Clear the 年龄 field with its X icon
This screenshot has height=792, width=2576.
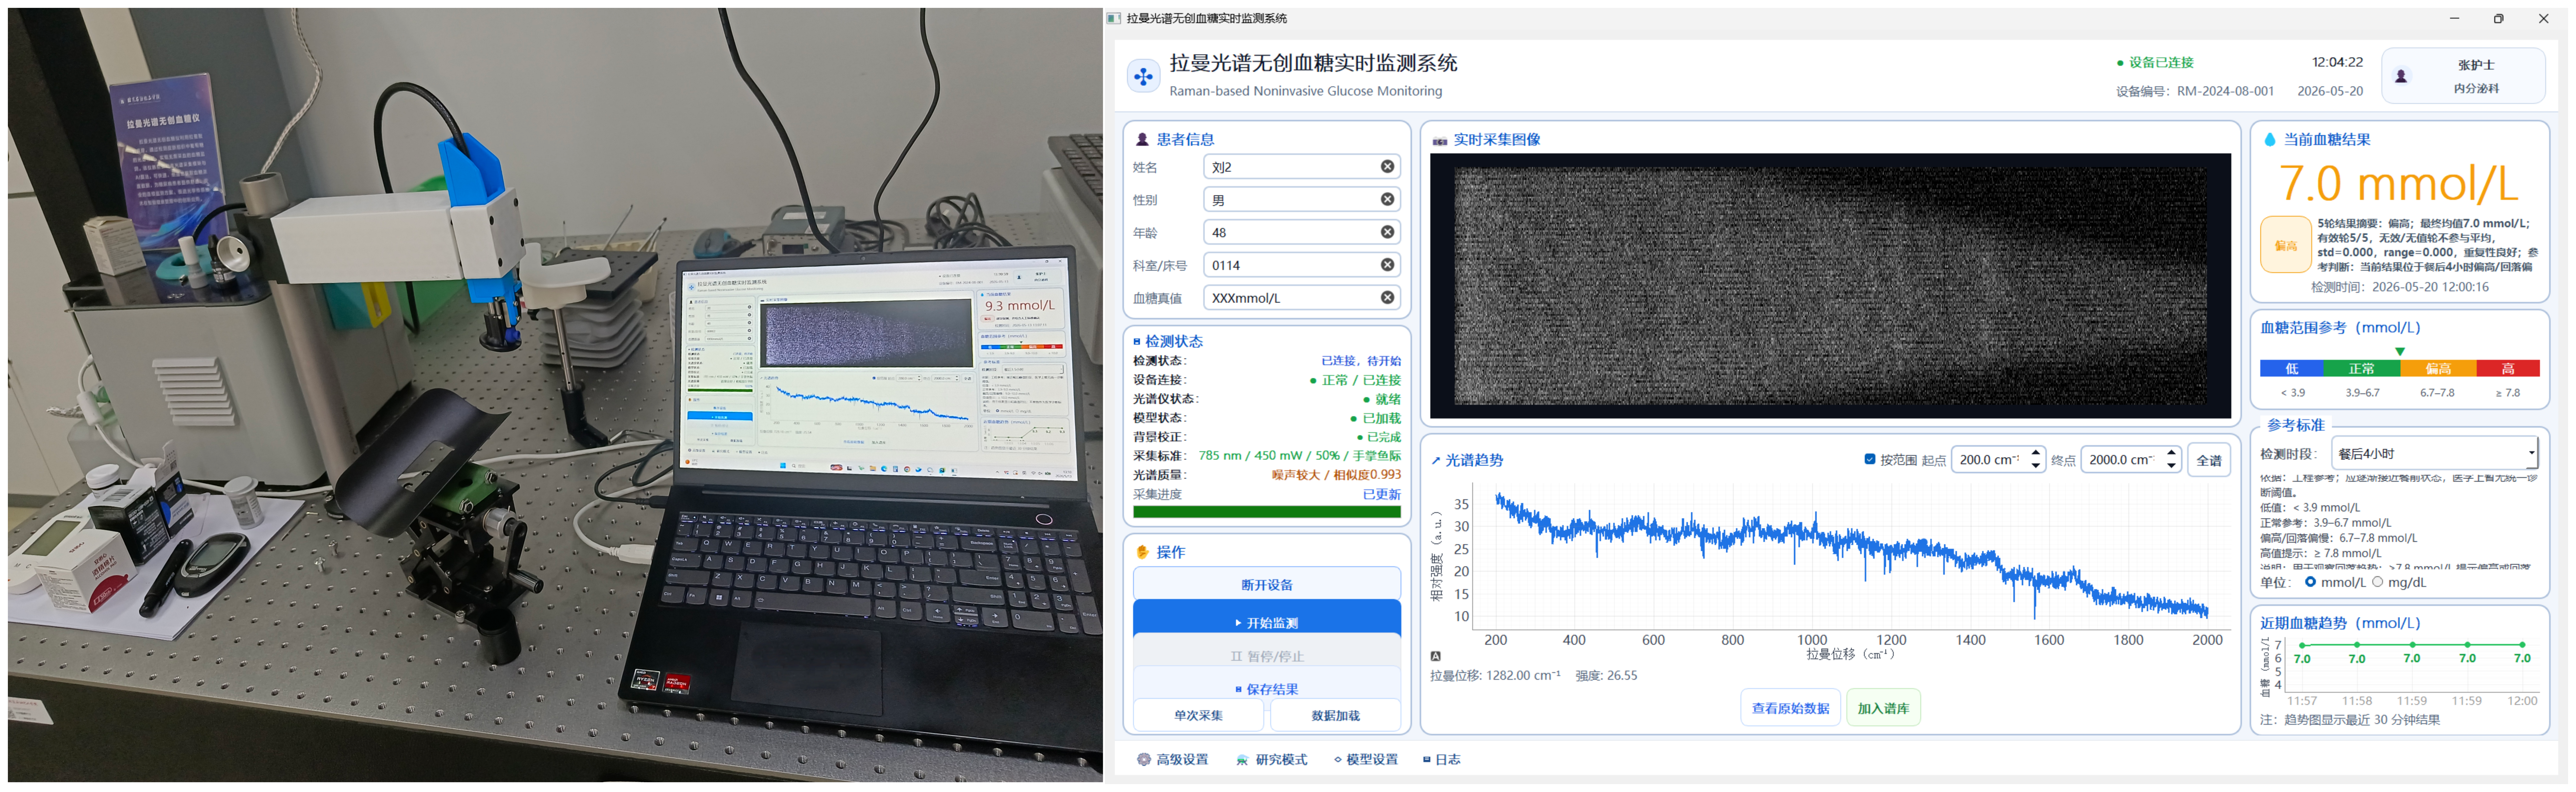point(1387,232)
